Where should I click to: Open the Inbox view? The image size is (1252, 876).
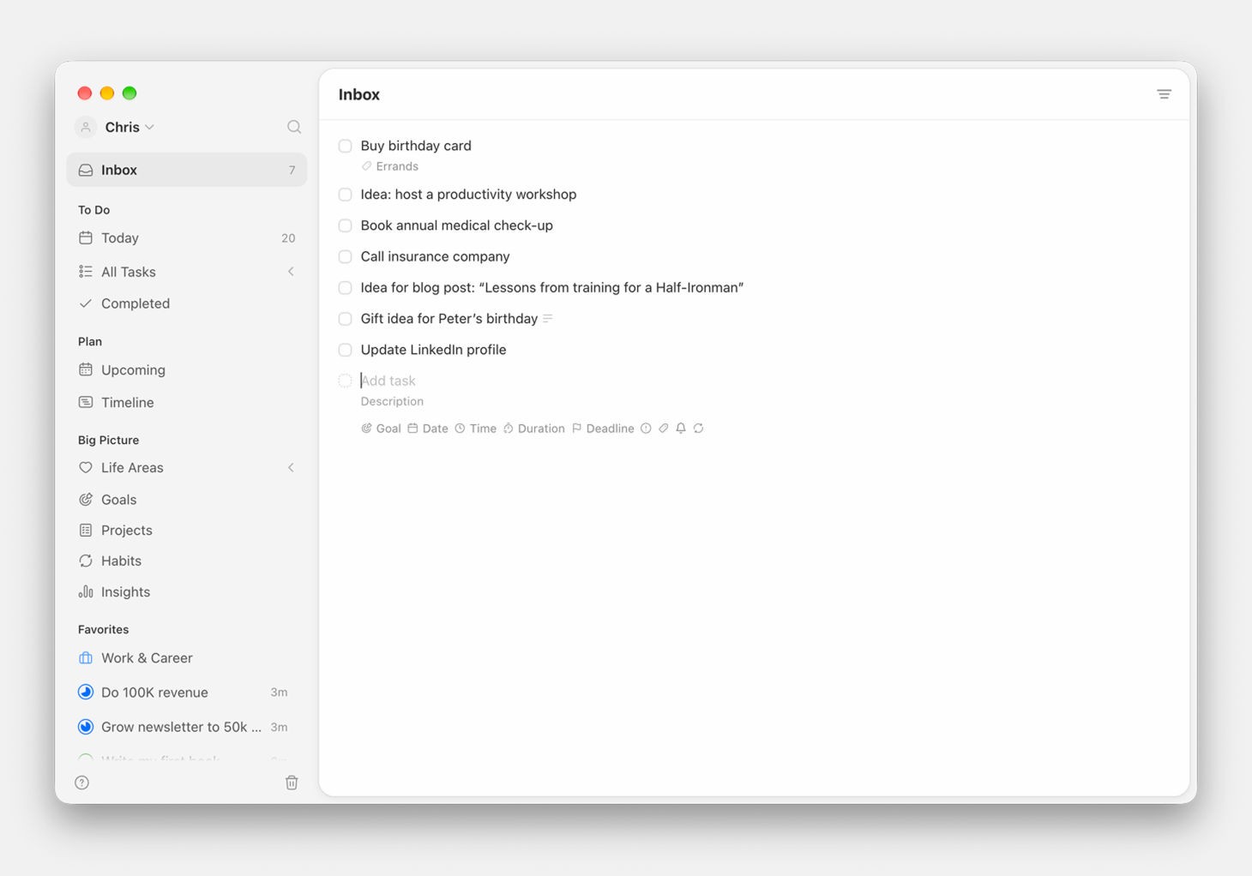click(x=187, y=170)
